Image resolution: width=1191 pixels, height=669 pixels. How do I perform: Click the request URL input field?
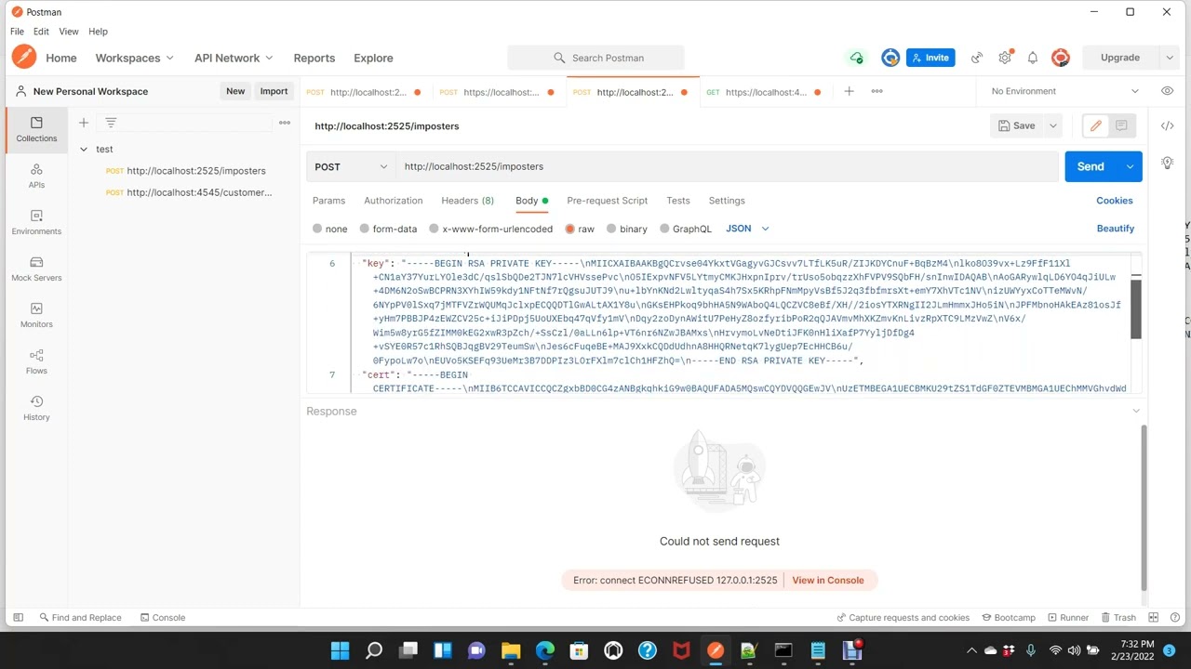pos(726,166)
